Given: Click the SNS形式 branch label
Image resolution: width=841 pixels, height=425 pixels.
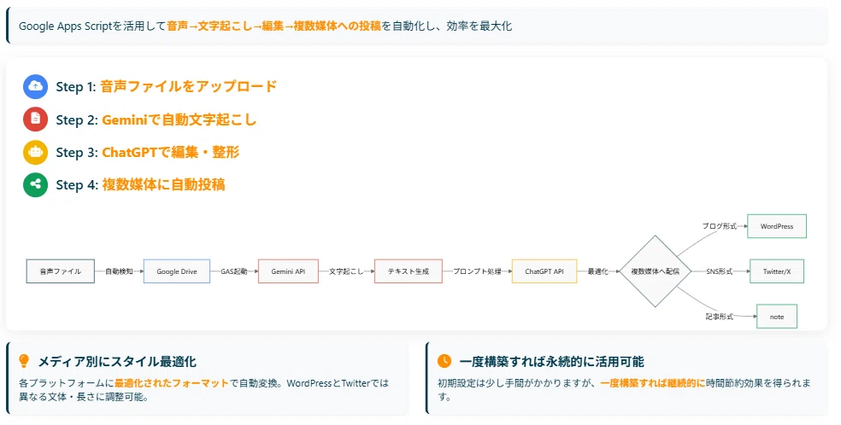Looking at the screenshot, I should [720, 271].
